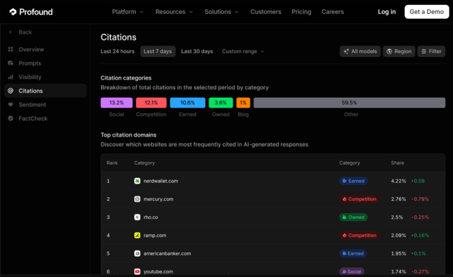
Task: Click the nerdwallet.com domain name
Action: [x=160, y=181]
